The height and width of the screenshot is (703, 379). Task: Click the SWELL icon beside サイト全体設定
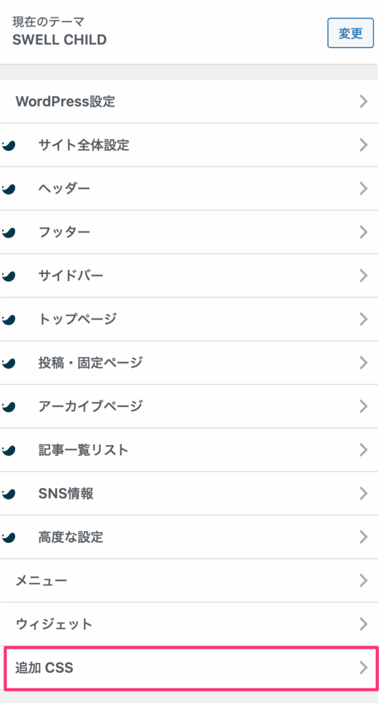tap(9, 146)
